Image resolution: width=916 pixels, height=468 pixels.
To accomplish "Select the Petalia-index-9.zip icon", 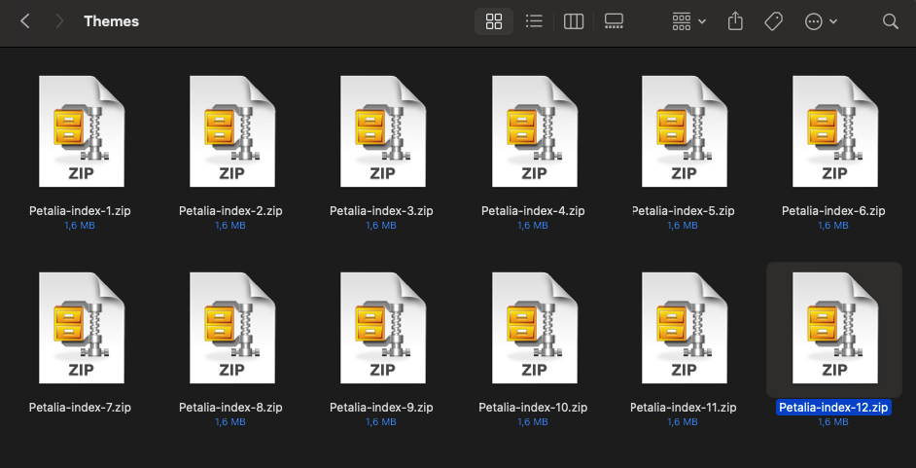I will click(x=383, y=328).
